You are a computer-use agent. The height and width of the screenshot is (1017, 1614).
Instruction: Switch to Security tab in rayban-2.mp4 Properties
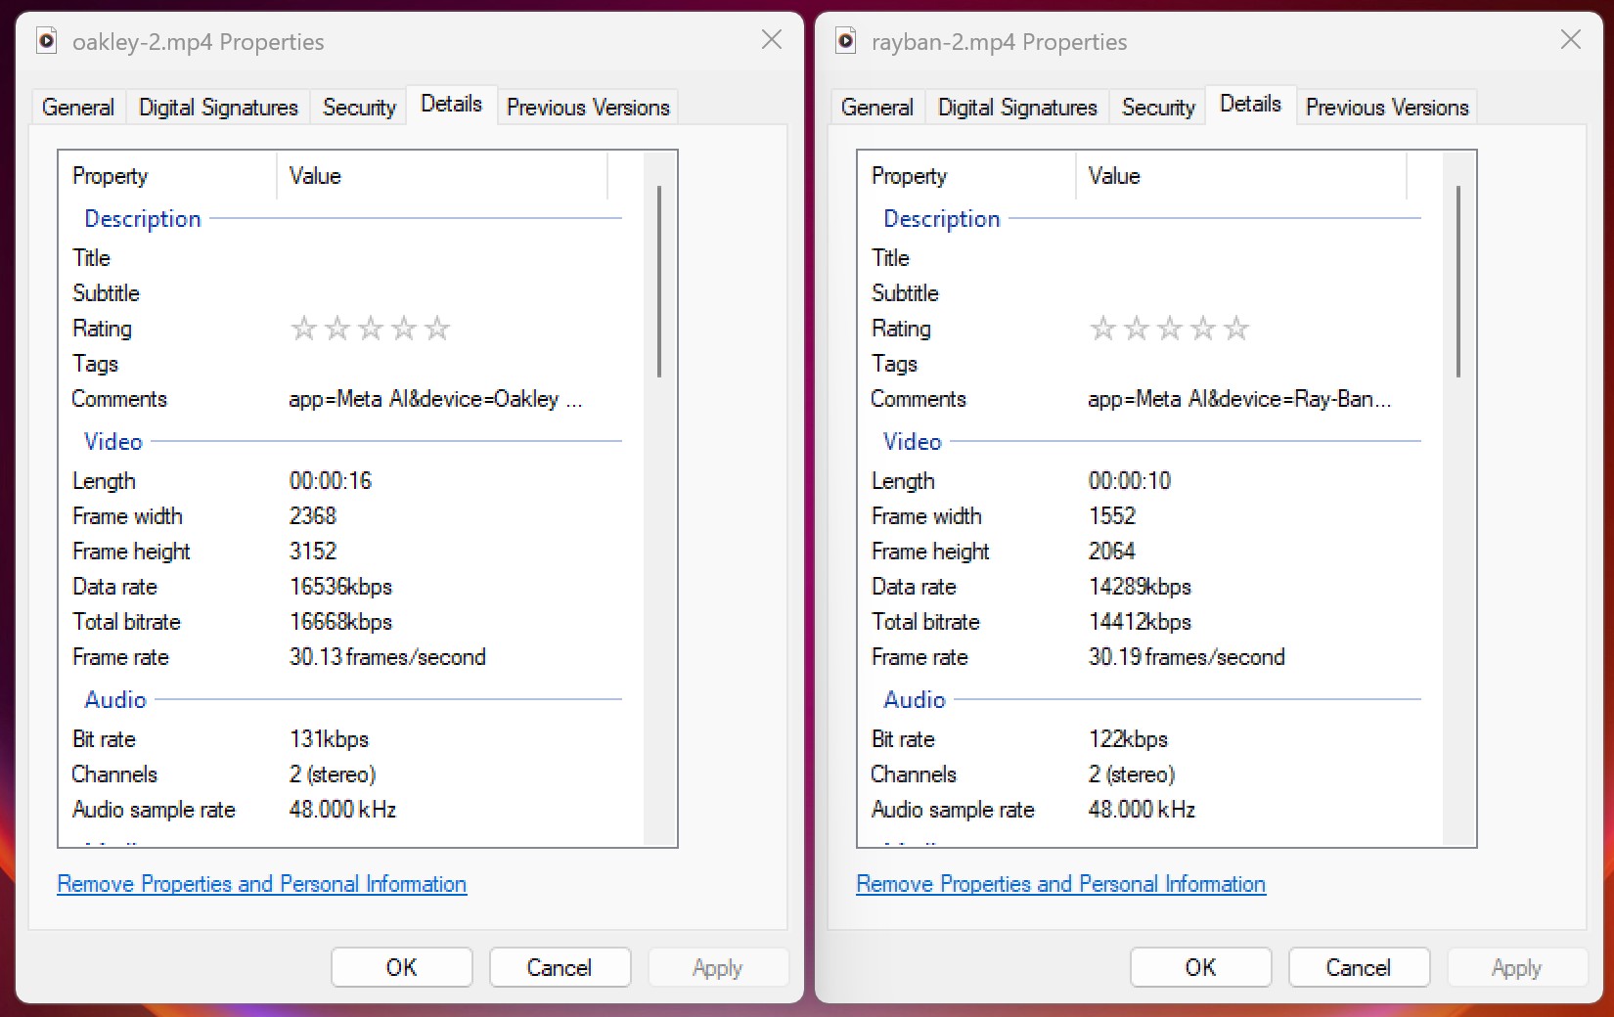coord(1158,107)
